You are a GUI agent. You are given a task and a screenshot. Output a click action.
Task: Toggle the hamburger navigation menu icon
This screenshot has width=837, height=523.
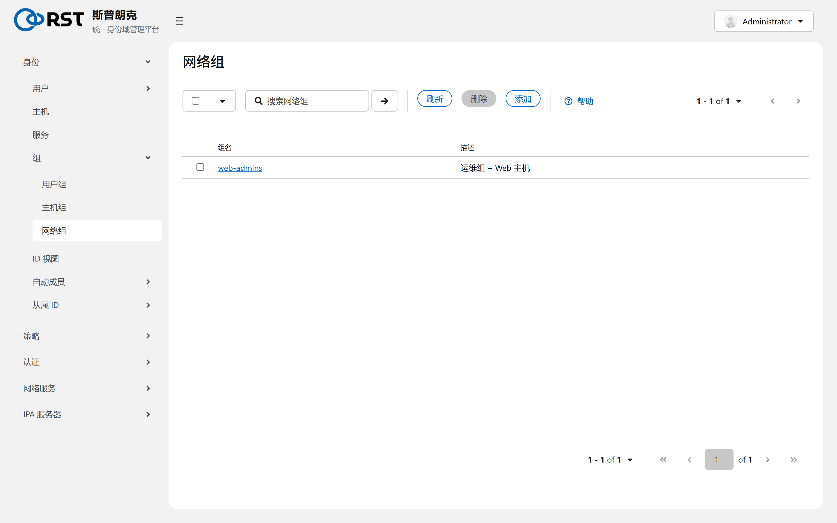pos(179,21)
